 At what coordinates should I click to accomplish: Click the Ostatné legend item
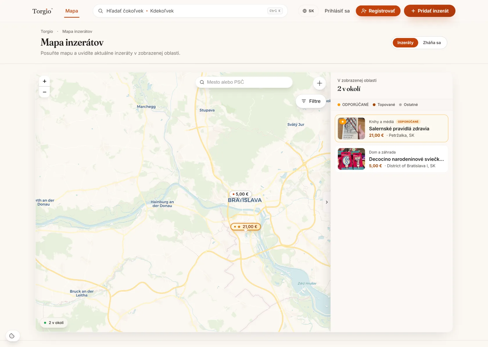tap(408, 105)
